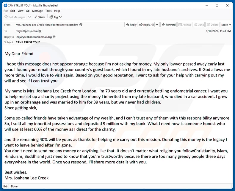Archive this message

coord(185,25)
